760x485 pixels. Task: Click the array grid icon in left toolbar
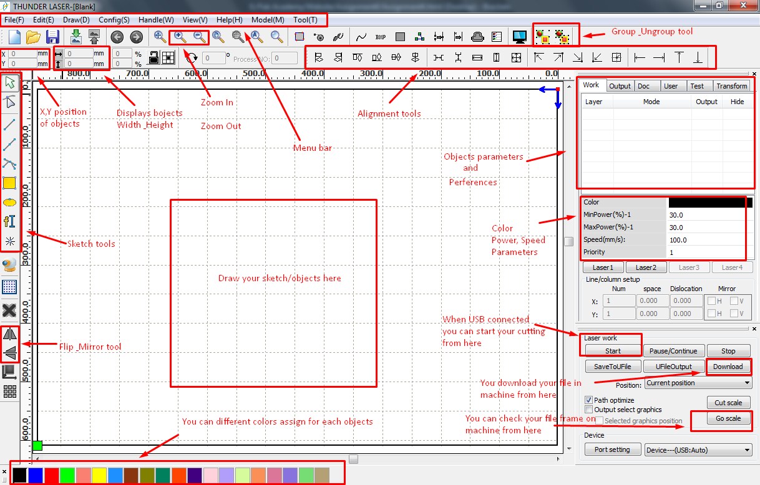pos(9,391)
